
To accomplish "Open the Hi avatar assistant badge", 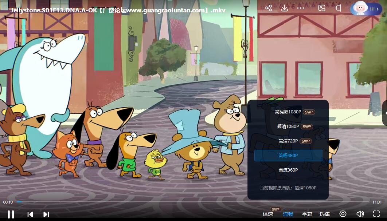I will click(x=366, y=9).
